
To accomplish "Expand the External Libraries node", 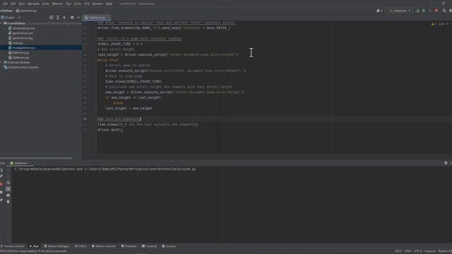I will pos(1,62).
